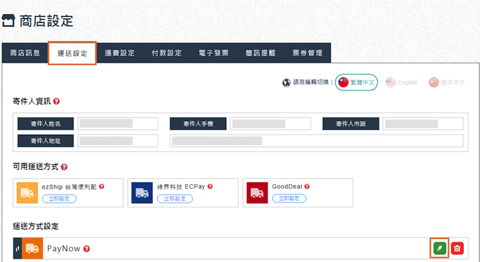Click the red GoodDeal truck icon
This screenshot has height=262, width=480.
pos(258,192)
